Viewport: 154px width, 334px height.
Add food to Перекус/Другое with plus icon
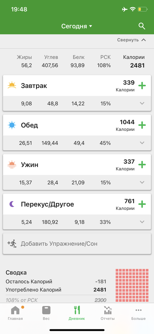(142, 204)
